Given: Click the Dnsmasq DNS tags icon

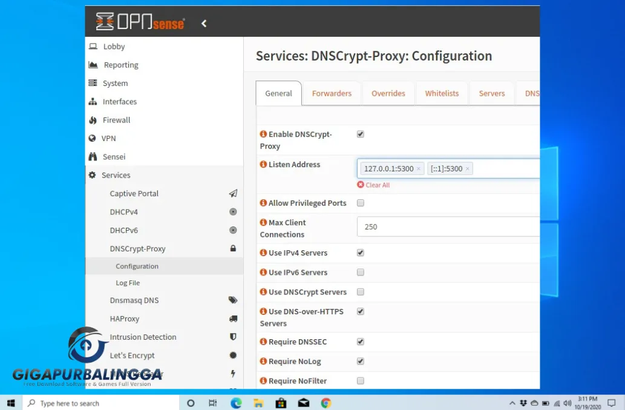Looking at the screenshot, I should (233, 300).
